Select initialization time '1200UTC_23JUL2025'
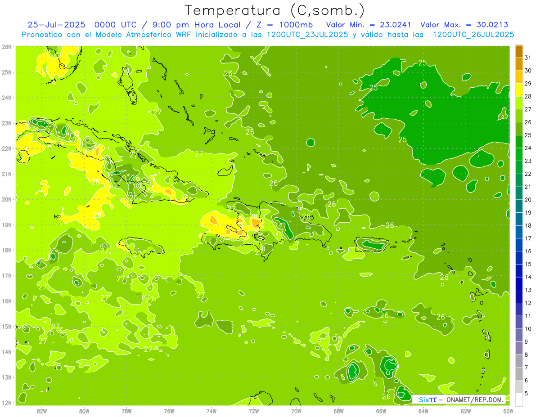 click(x=307, y=35)
